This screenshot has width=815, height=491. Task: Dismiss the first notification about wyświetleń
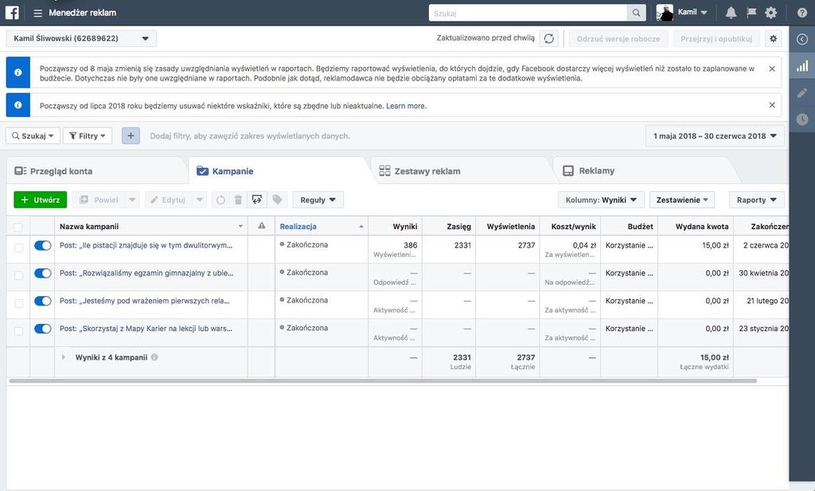[772, 68]
